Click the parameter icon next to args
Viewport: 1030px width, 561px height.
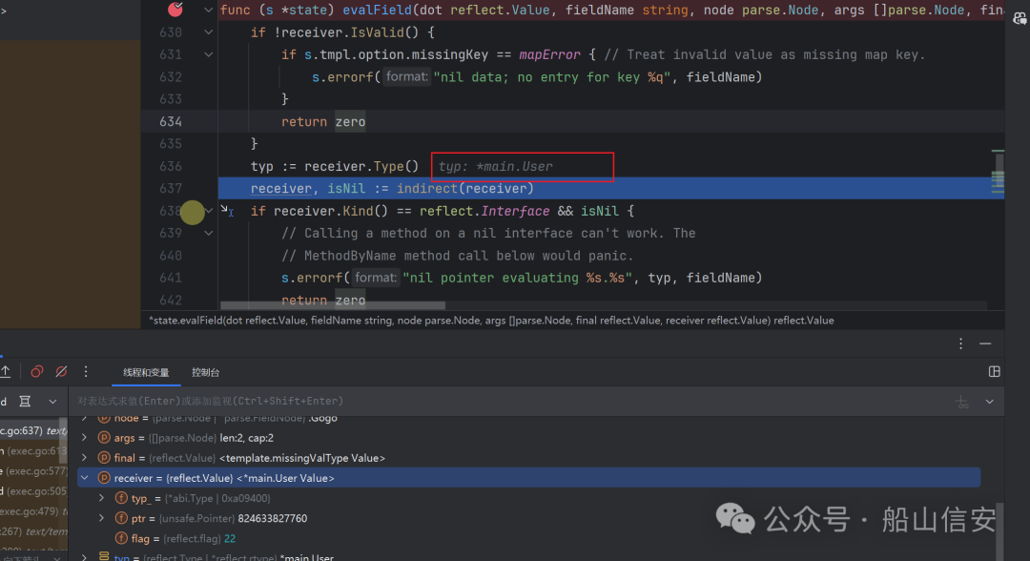tap(104, 438)
